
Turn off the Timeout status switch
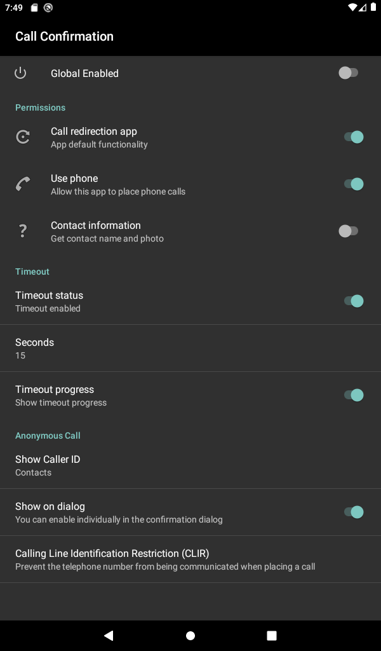[353, 301]
